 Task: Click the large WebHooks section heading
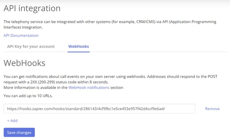(x=24, y=63)
